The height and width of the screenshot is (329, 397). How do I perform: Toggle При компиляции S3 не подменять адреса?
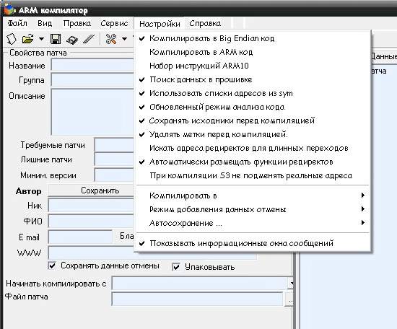tap(253, 175)
